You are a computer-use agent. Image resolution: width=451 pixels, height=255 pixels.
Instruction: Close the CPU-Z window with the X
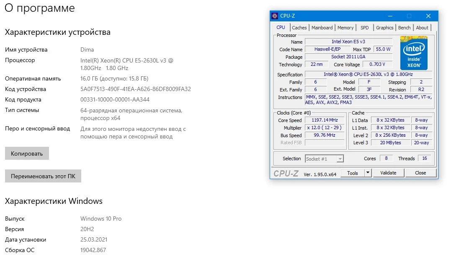click(428, 16)
